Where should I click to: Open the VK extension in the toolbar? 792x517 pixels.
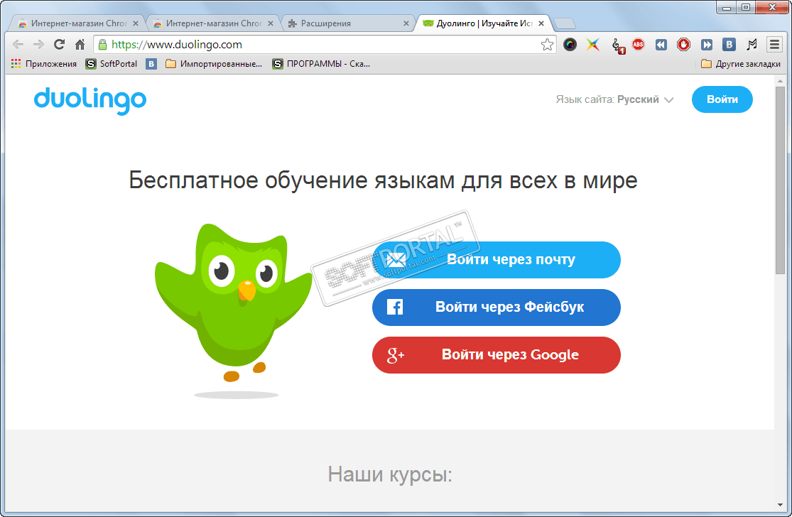729,45
